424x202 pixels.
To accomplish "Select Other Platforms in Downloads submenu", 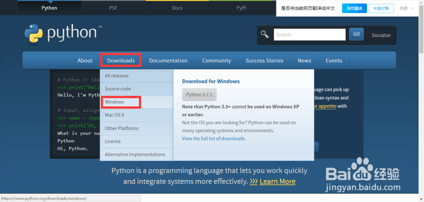I will click(137, 128).
